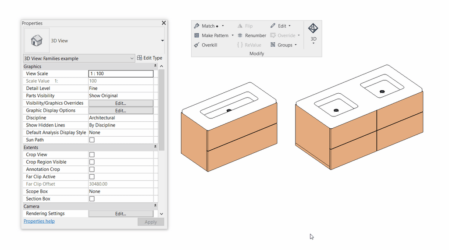The image size is (449, 250).
Task: Click Parts Visibility value Show Original
Action: [x=103, y=96]
